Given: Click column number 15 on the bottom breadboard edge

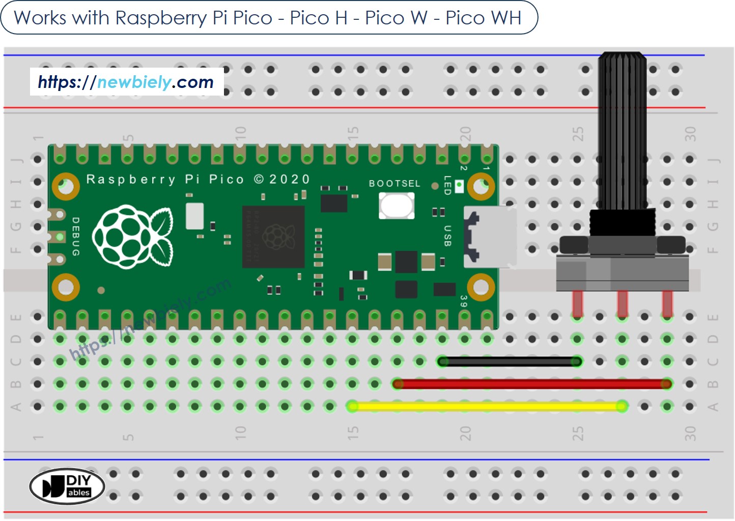Looking at the screenshot, I should [353, 433].
